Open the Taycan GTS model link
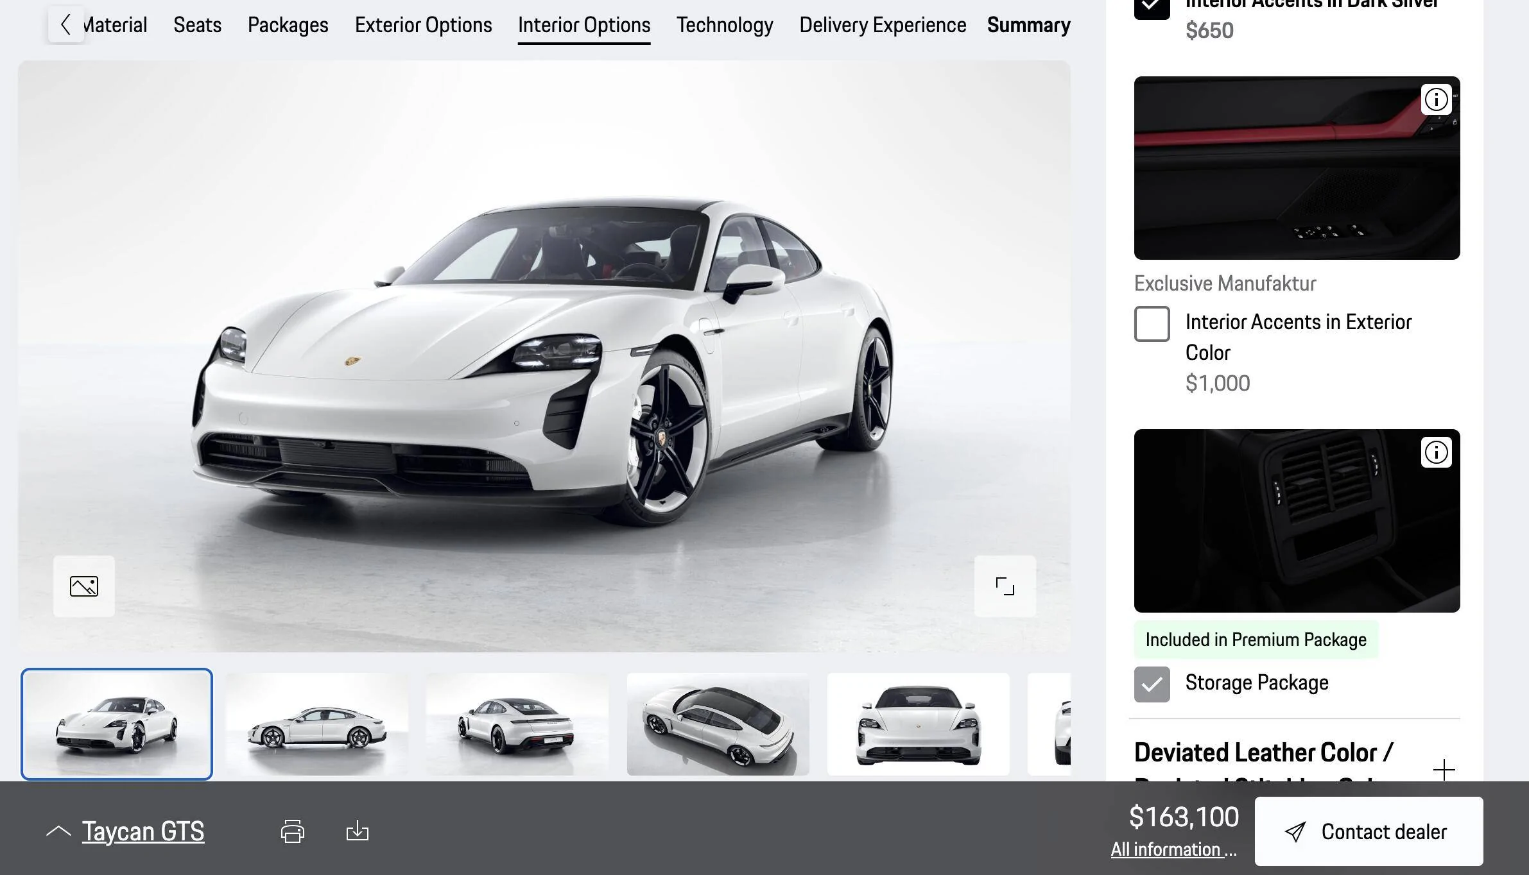The image size is (1529, 875). [x=143, y=831]
